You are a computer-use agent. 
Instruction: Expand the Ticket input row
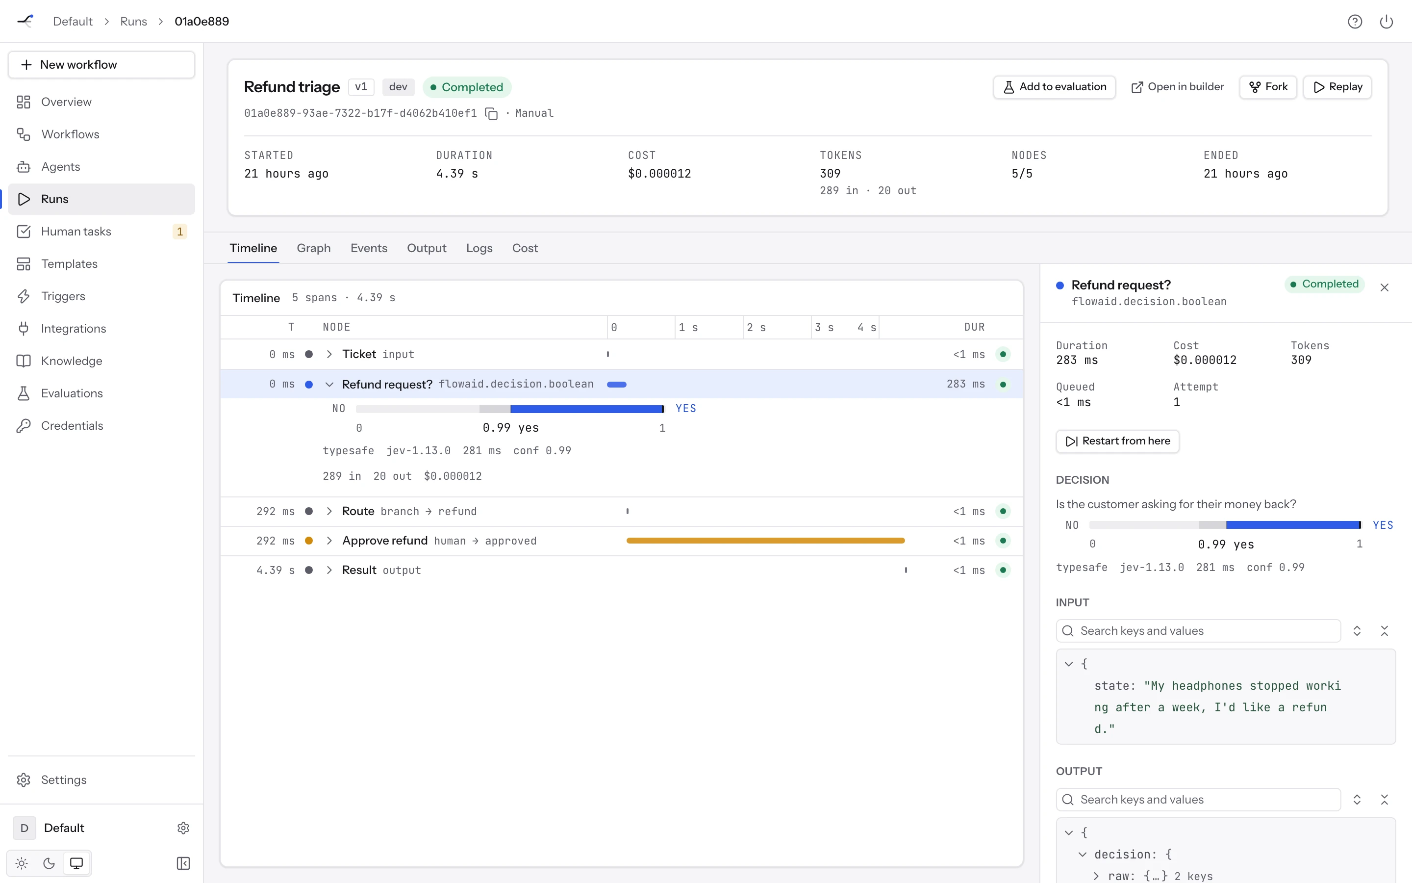(329, 355)
